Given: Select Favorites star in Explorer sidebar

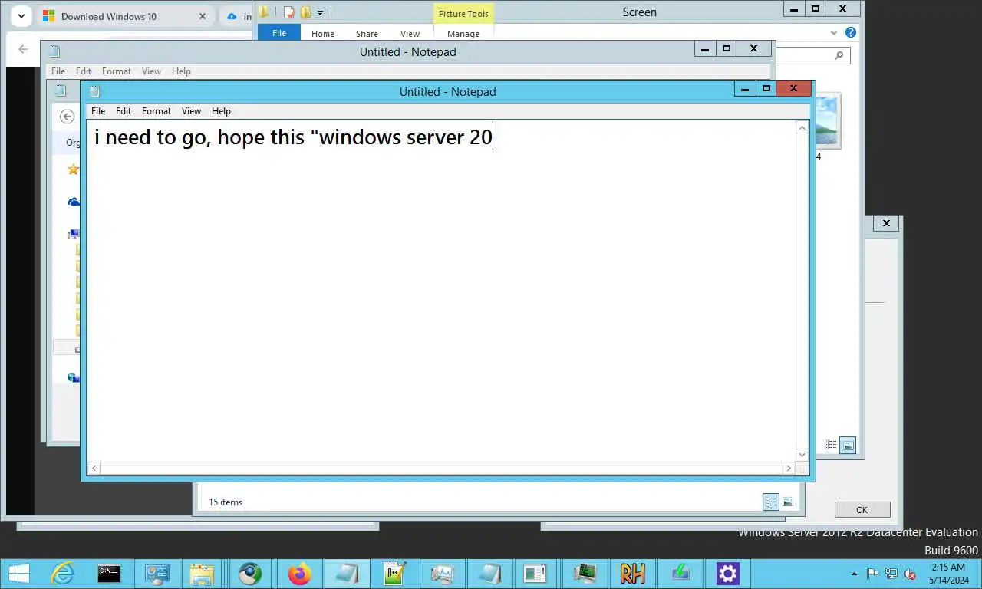Looking at the screenshot, I should (x=73, y=169).
